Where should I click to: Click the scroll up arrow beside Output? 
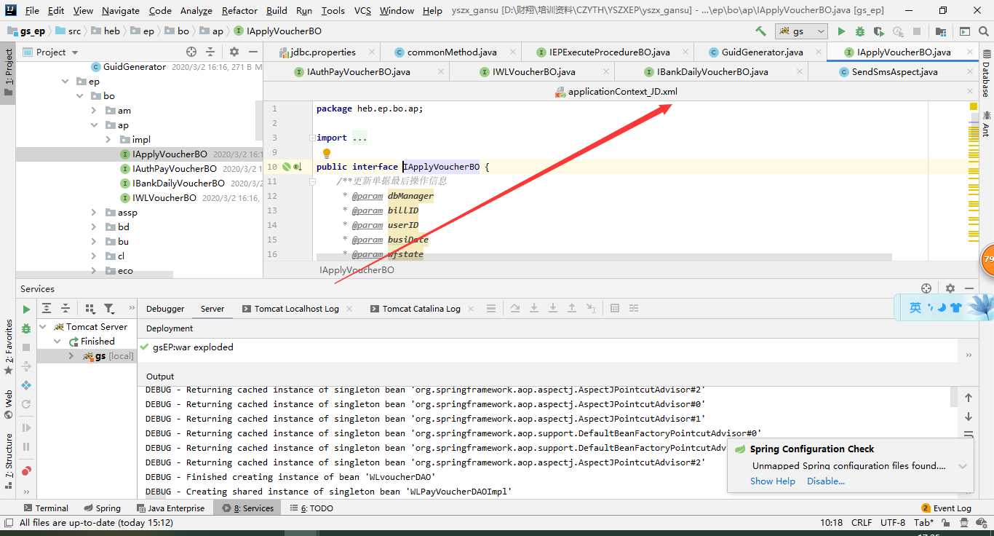point(969,398)
